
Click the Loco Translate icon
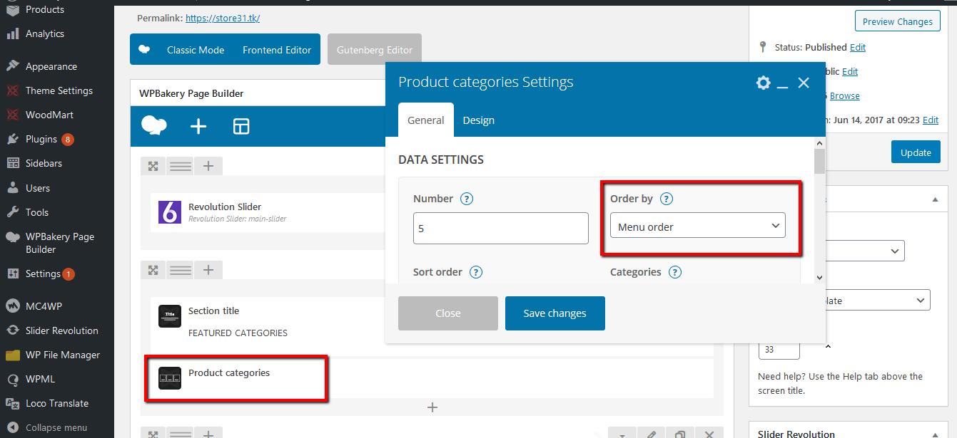(x=13, y=403)
